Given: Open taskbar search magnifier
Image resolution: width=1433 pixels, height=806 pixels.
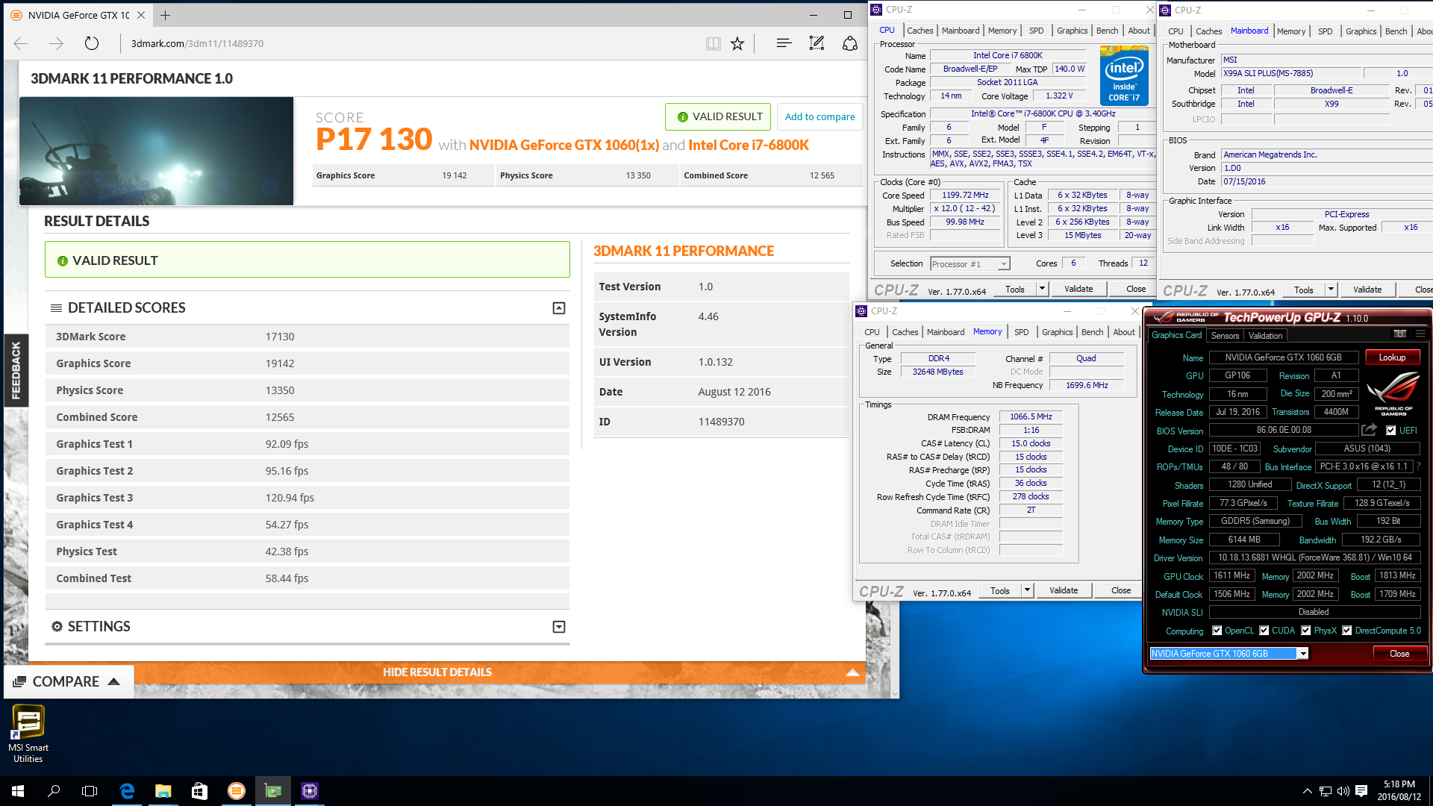Looking at the screenshot, I should click(x=54, y=791).
